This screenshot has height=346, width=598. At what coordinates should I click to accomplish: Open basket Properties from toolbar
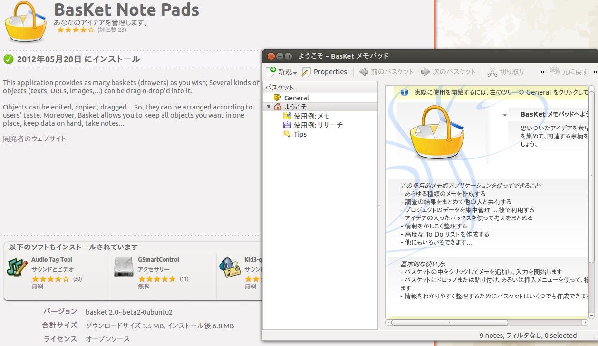click(325, 72)
